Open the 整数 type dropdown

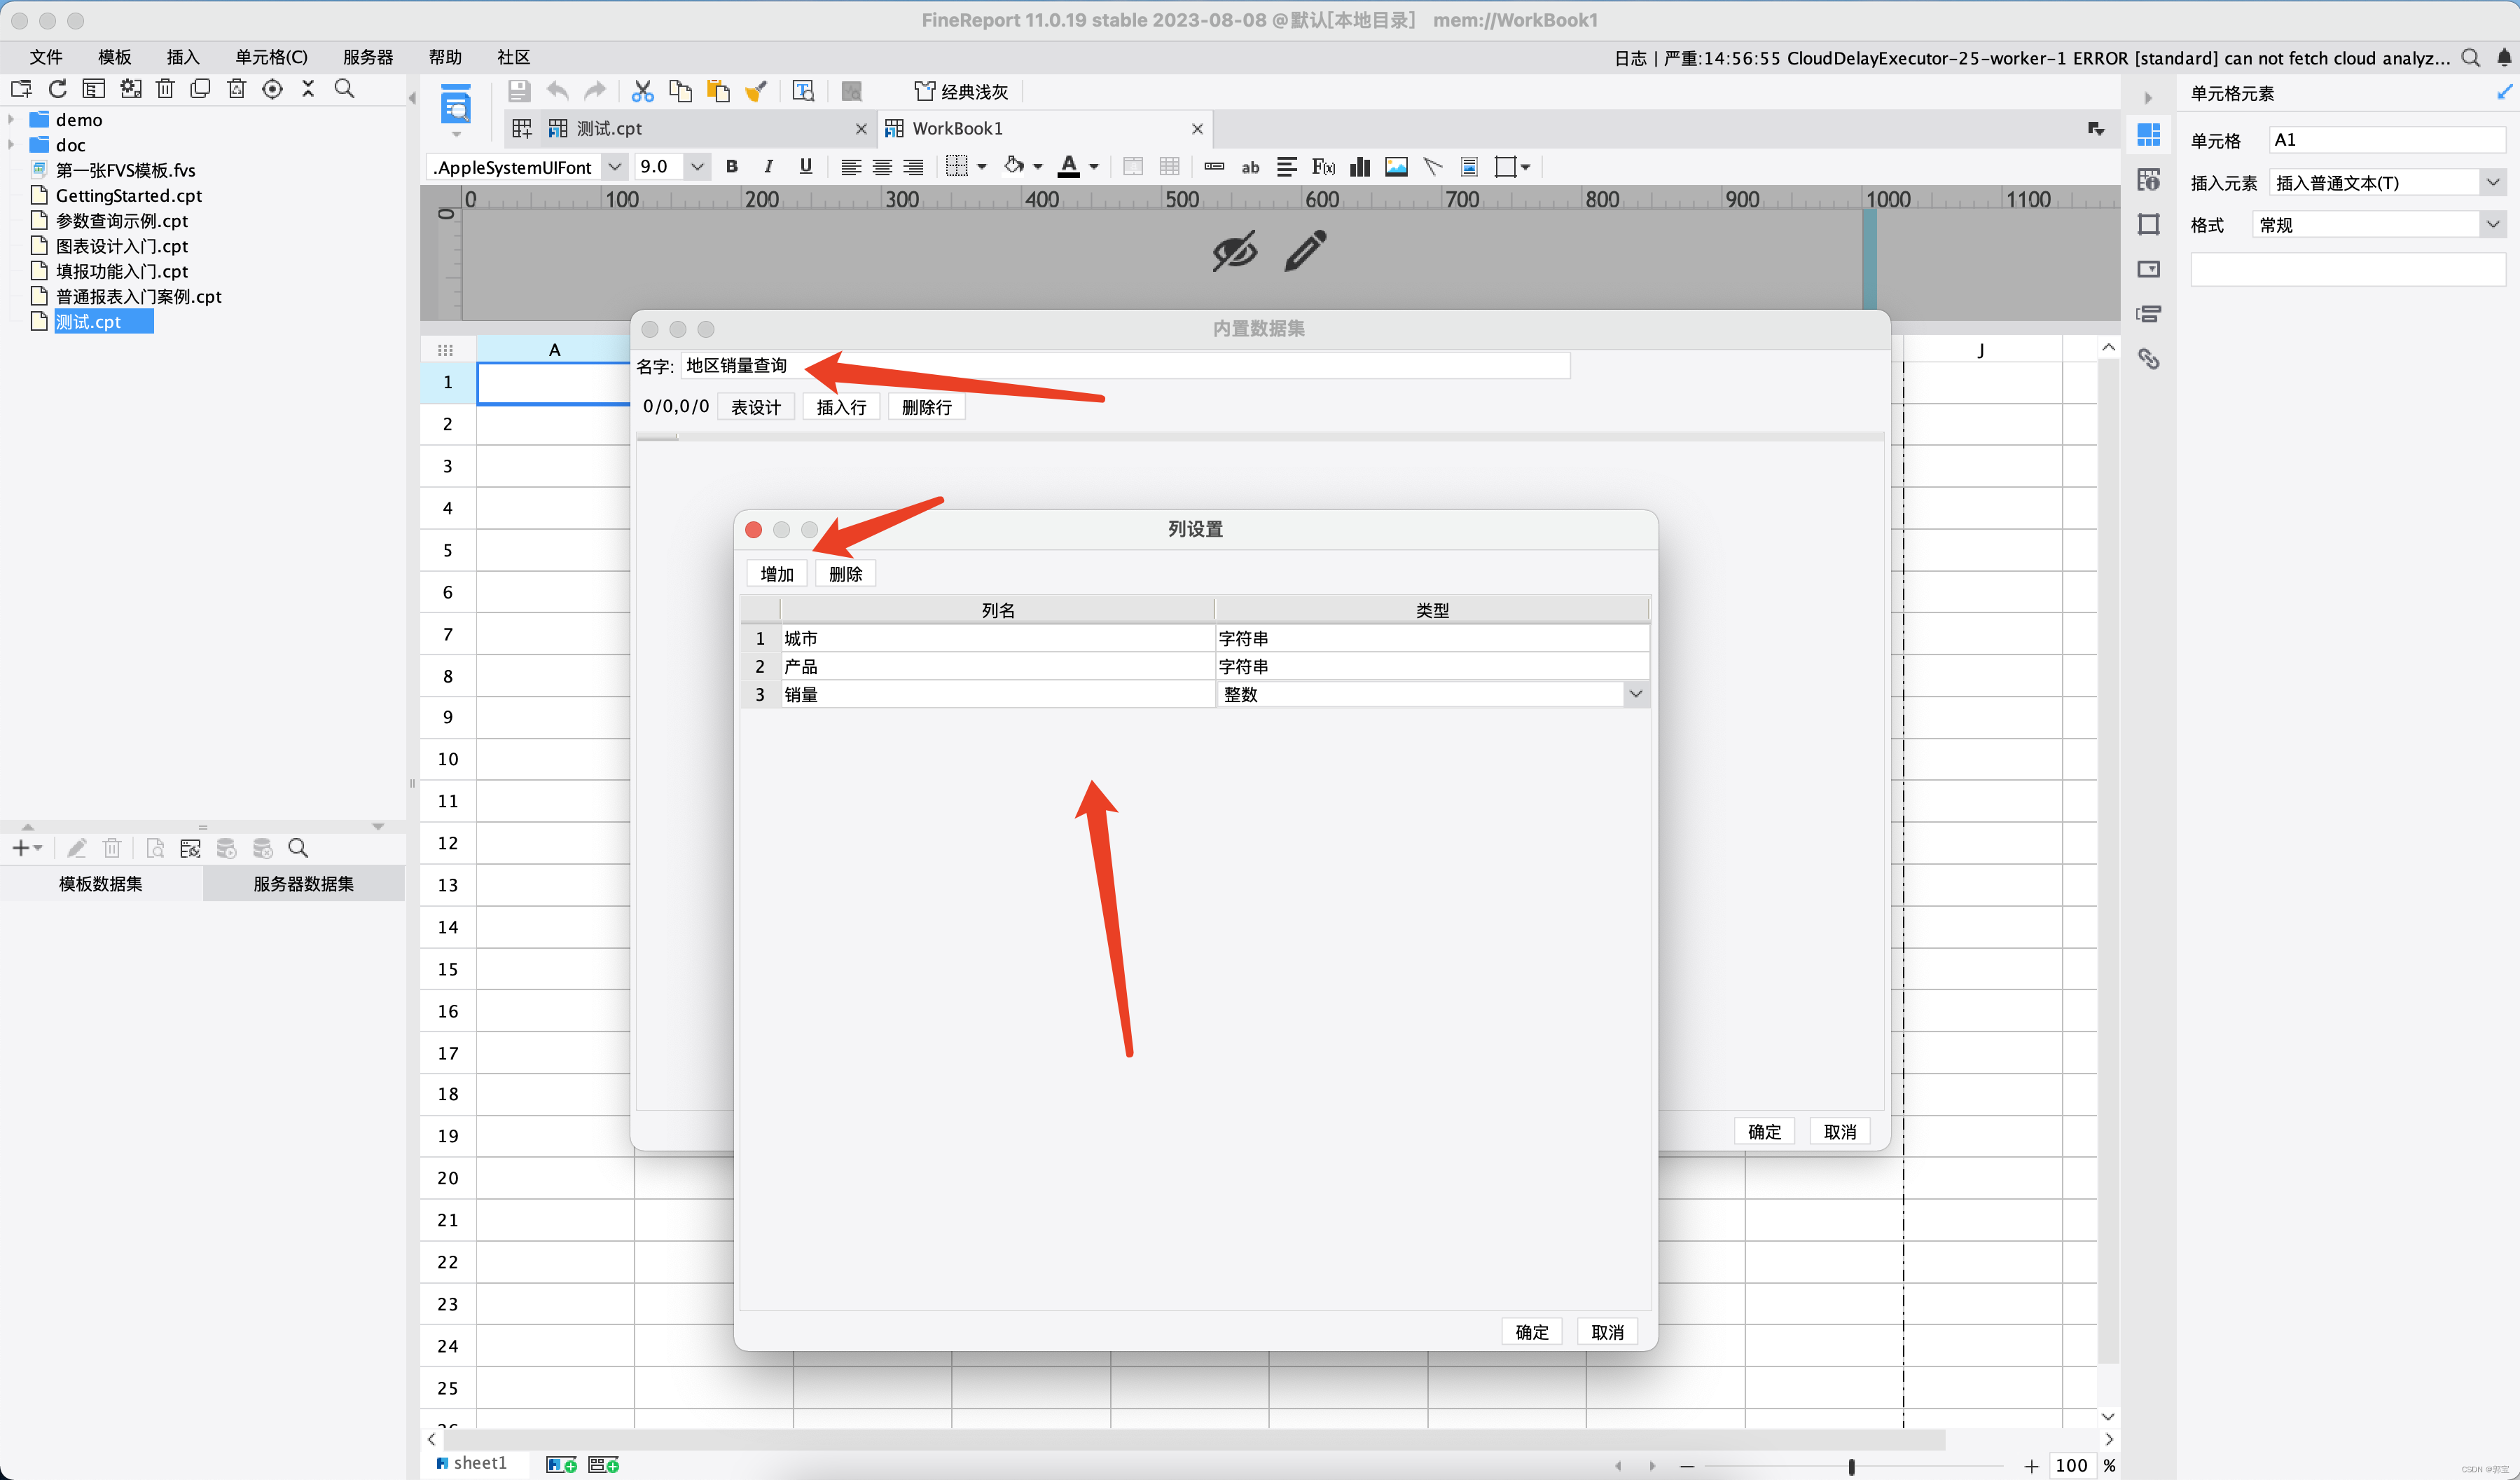coord(1635,694)
